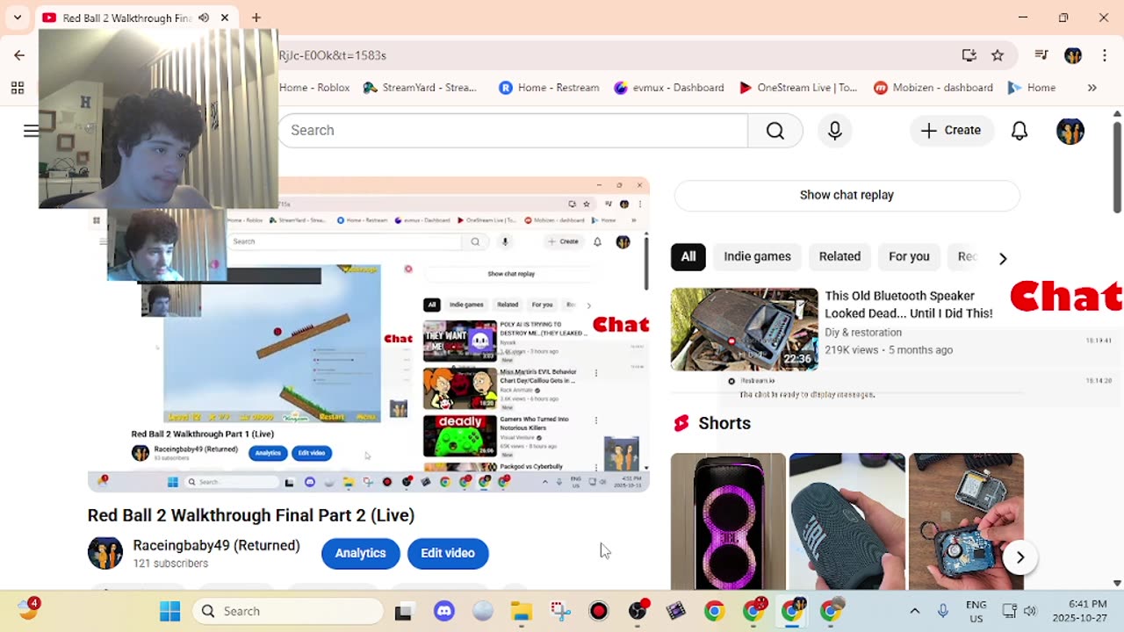Viewport: 1124px width, 632px height.
Task: Open the red record app in taskbar
Action: tap(599, 612)
